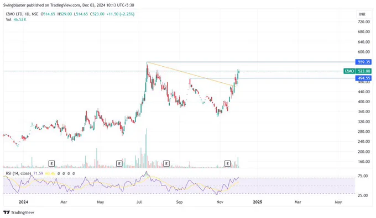Click the Nov time axis label
The width and height of the screenshot is (376, 218).
pyautogui.click(x=220, y=202)
